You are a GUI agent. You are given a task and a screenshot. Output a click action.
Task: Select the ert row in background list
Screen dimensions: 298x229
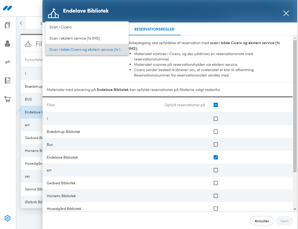(32, 125)
